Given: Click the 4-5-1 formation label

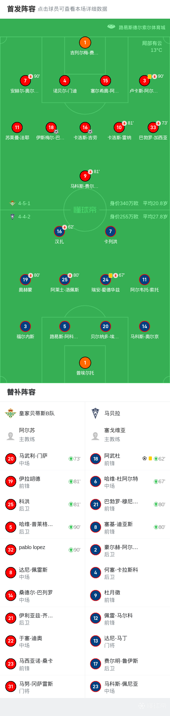Looking at the screenshot, I should [x=24, y=203].
